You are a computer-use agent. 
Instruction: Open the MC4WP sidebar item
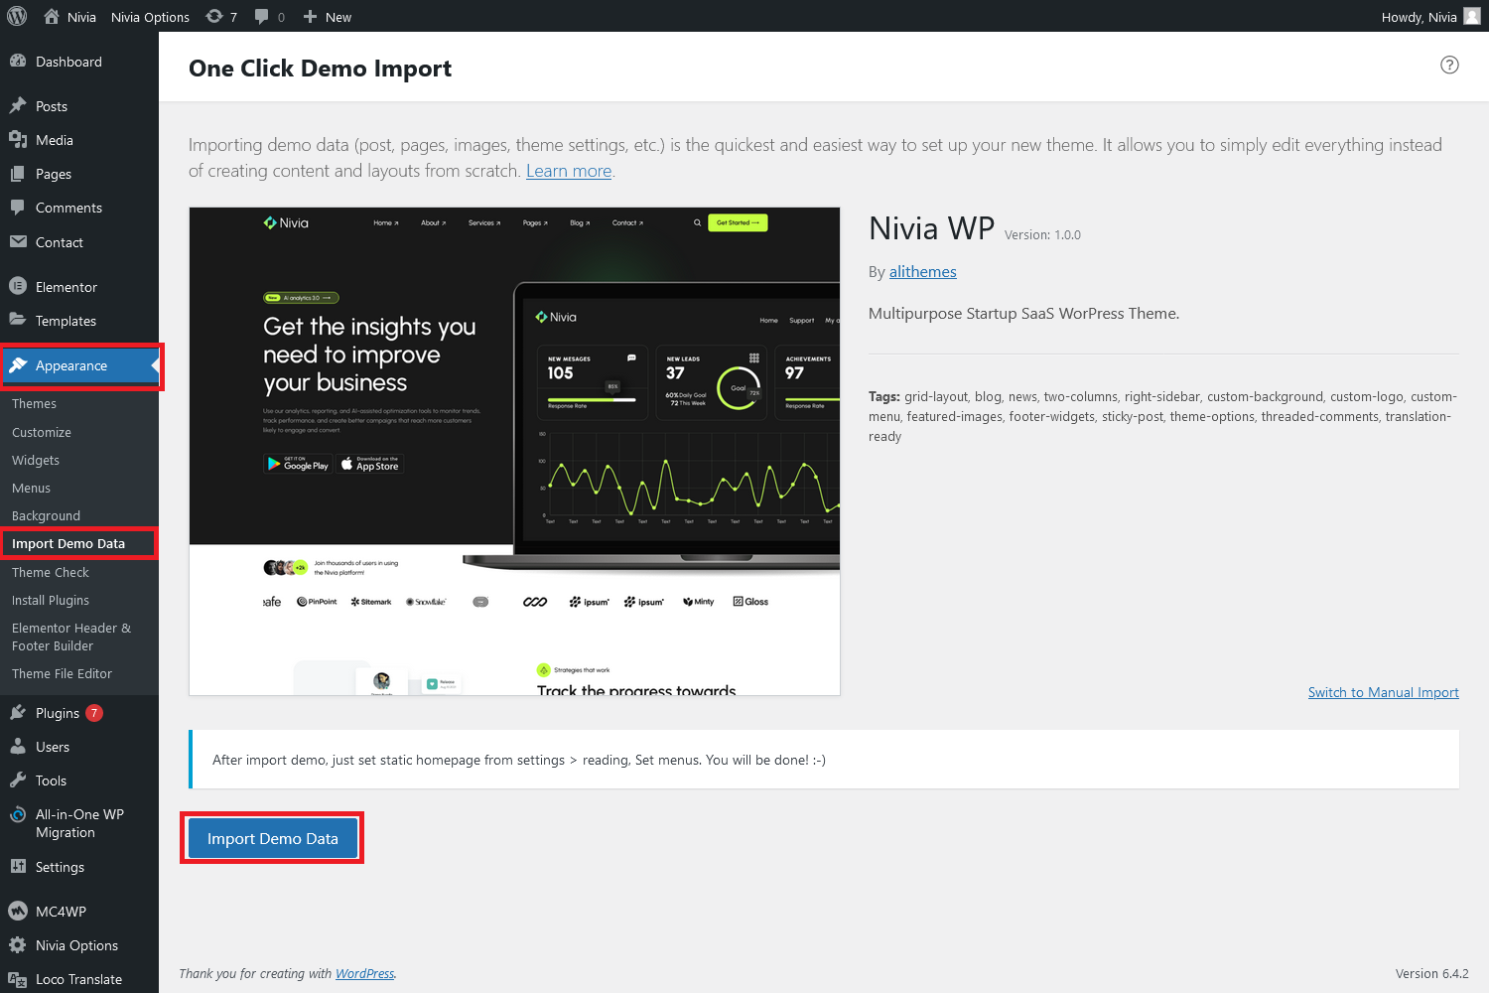pyautogui.click(x=61, y=912)
